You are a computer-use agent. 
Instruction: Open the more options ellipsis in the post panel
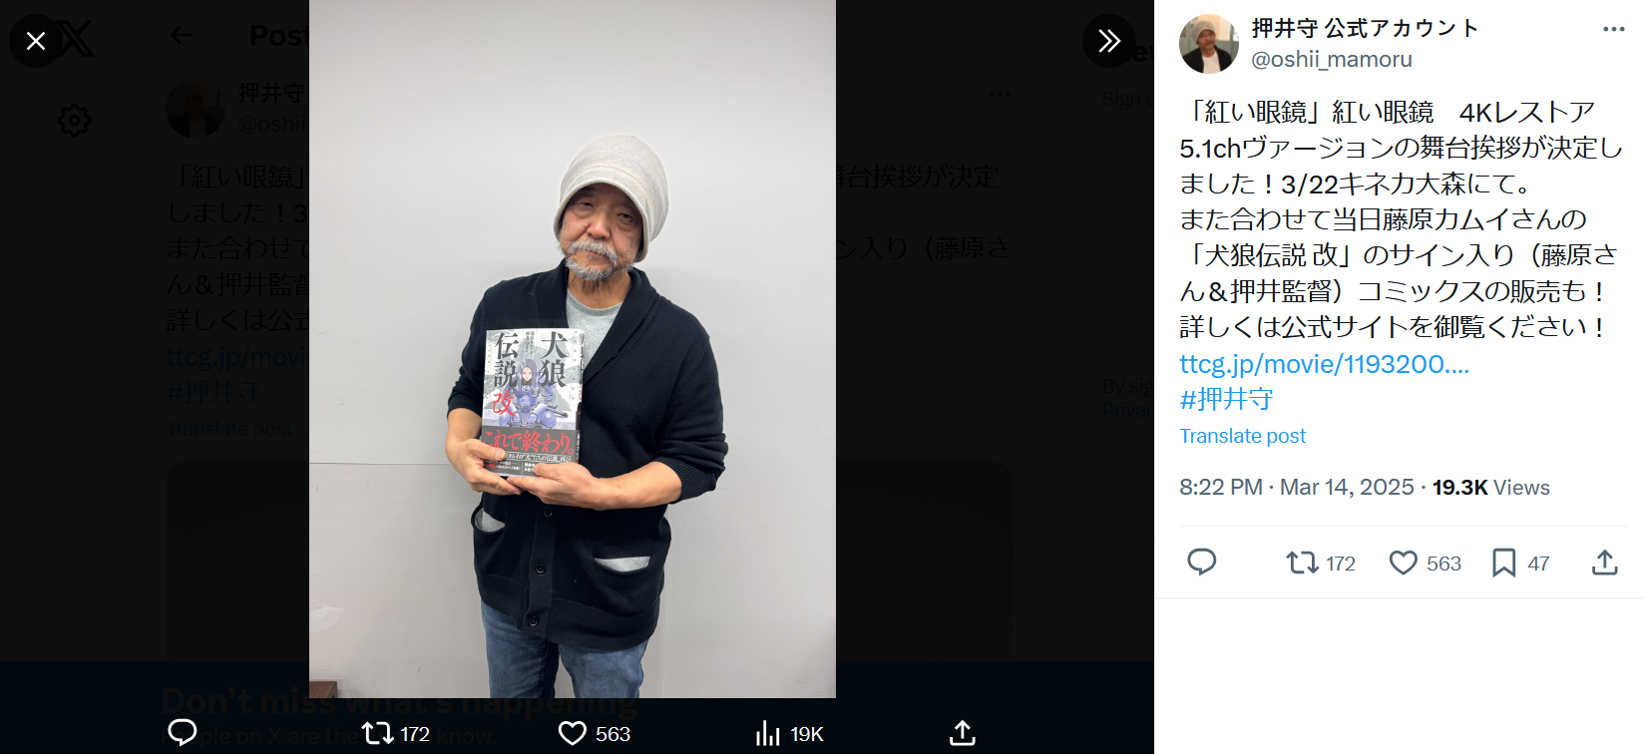point(1613,29)
